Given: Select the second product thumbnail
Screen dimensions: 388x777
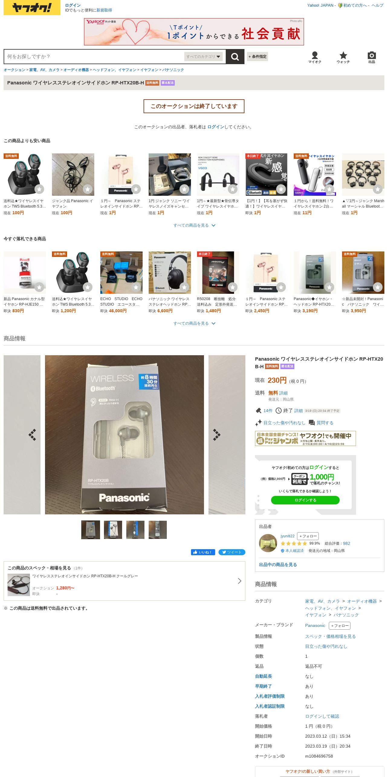Looking at the screenshot, I should pyautogui.click(x=113, y=530).
